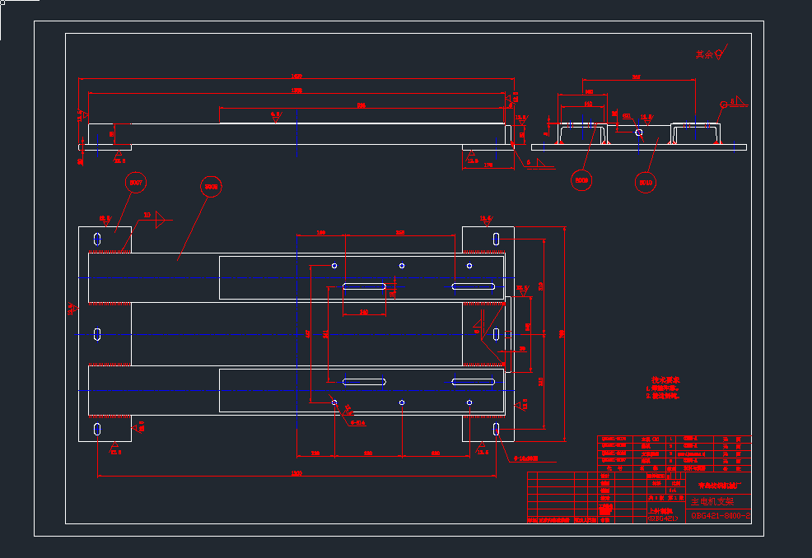Screen dimensions: 812x558
Task: Click the 140 dimension in the end view
Action: coord(587,105)
